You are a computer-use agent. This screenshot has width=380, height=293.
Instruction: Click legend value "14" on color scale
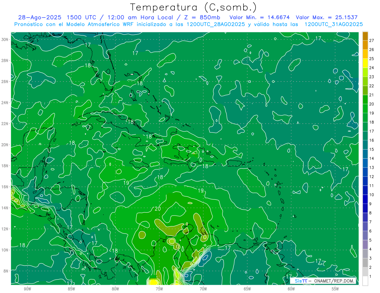tap(371, 158)
